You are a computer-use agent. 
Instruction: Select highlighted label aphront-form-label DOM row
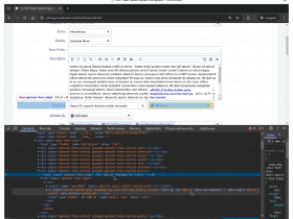click(x=133, y=175)
